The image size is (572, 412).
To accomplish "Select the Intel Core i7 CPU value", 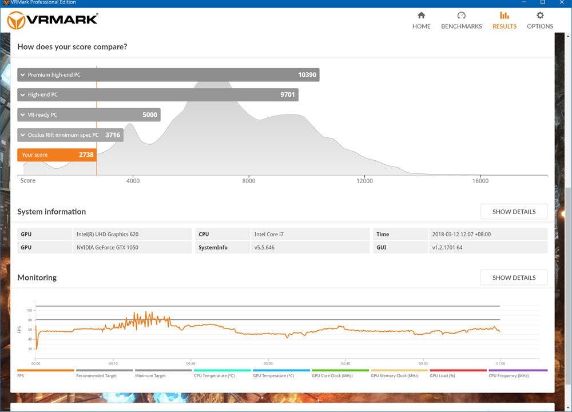I will click(x=269, y=234).
